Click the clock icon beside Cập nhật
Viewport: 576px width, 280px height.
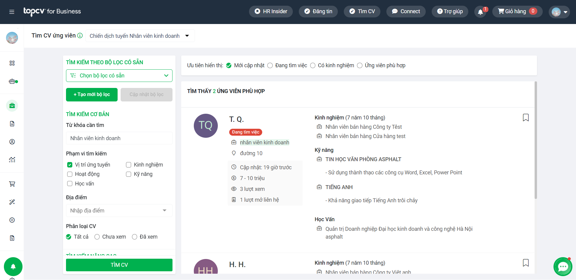click(x=234, y=167)
